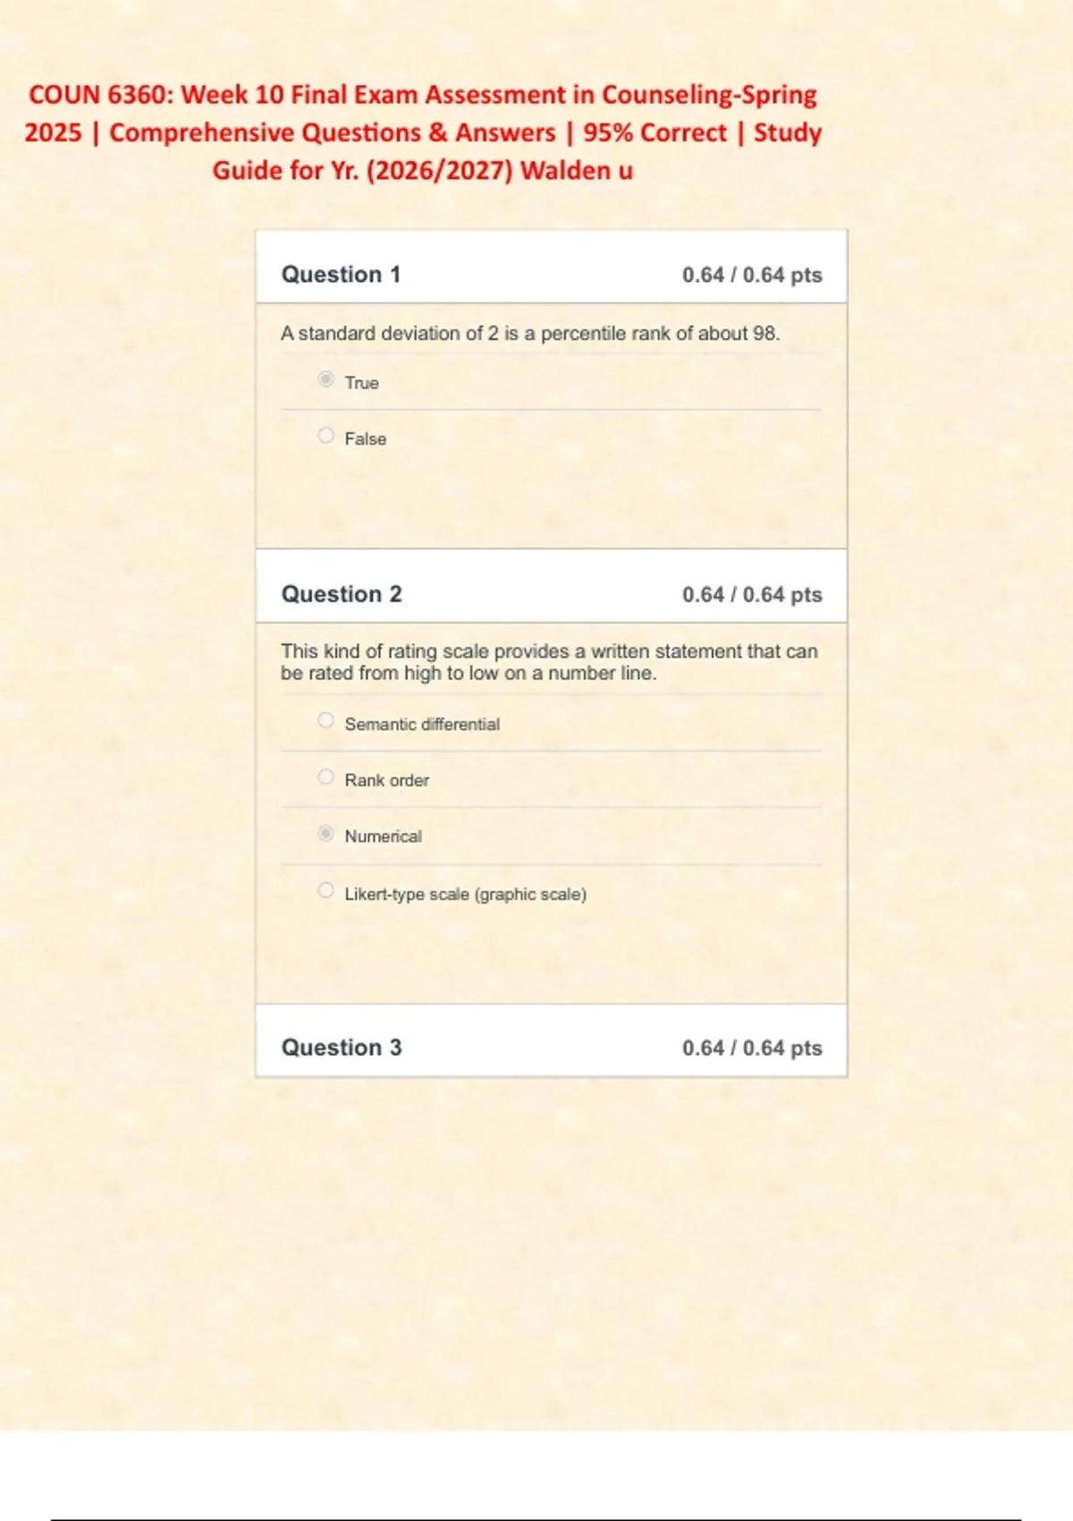This screenshot has height=1521, width=1073.
Task: Click the Question 1 heading
Action: (x=341, y=275)
